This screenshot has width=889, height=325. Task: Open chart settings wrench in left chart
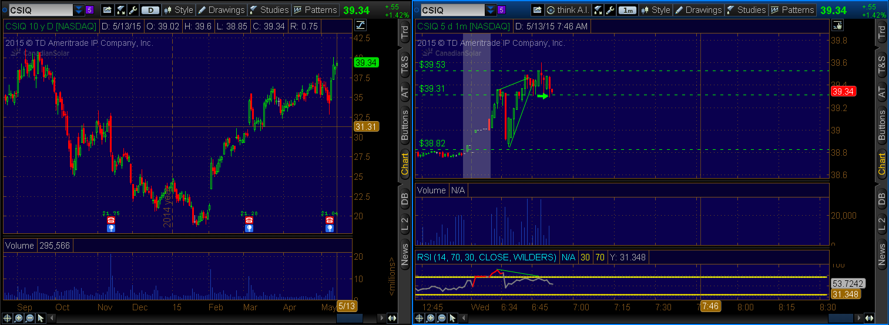[x=133, y=10]
